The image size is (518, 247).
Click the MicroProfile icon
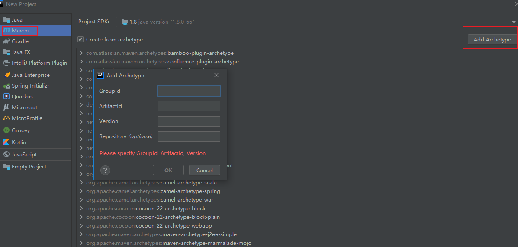pyautogui.click(x=6, y=118)
